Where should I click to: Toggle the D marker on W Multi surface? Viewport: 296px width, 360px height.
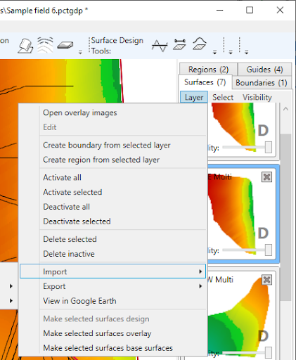[x=263, y=335]
